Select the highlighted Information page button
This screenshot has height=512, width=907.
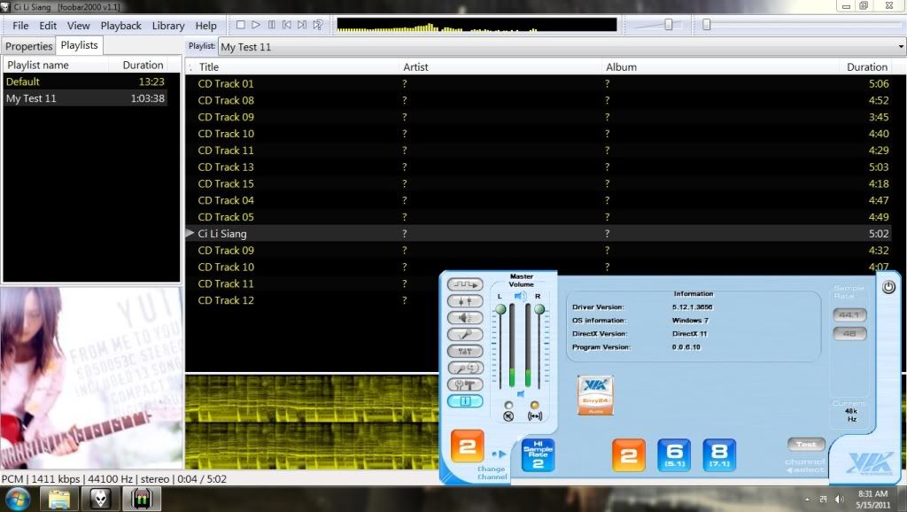click(464, 401)
